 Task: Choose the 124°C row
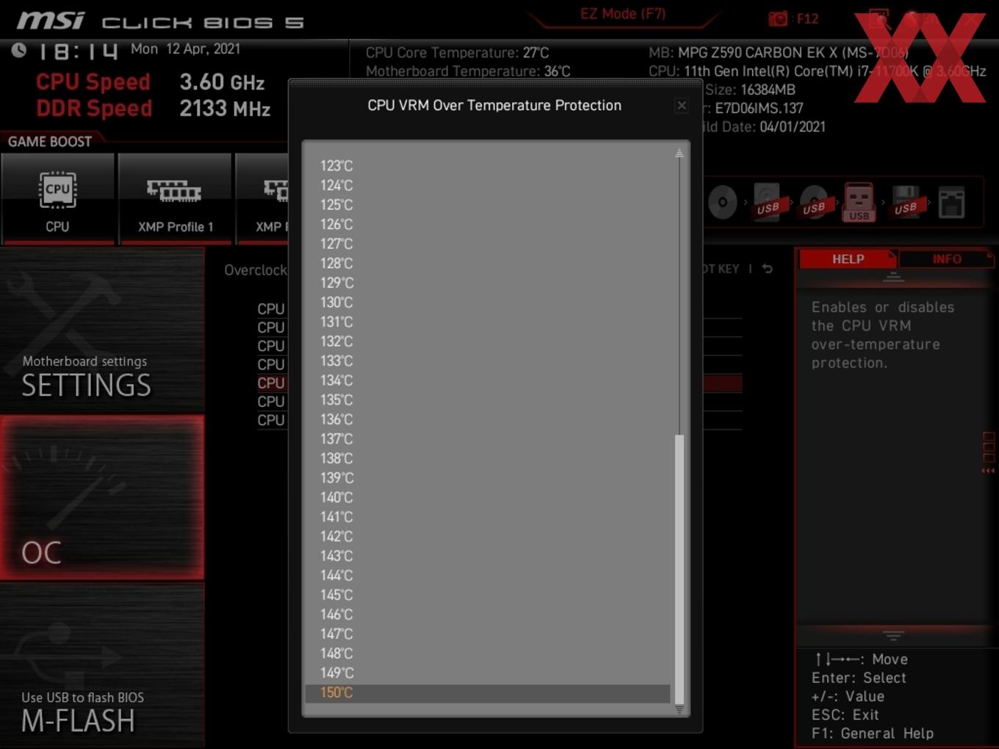[x=488, y=186]
